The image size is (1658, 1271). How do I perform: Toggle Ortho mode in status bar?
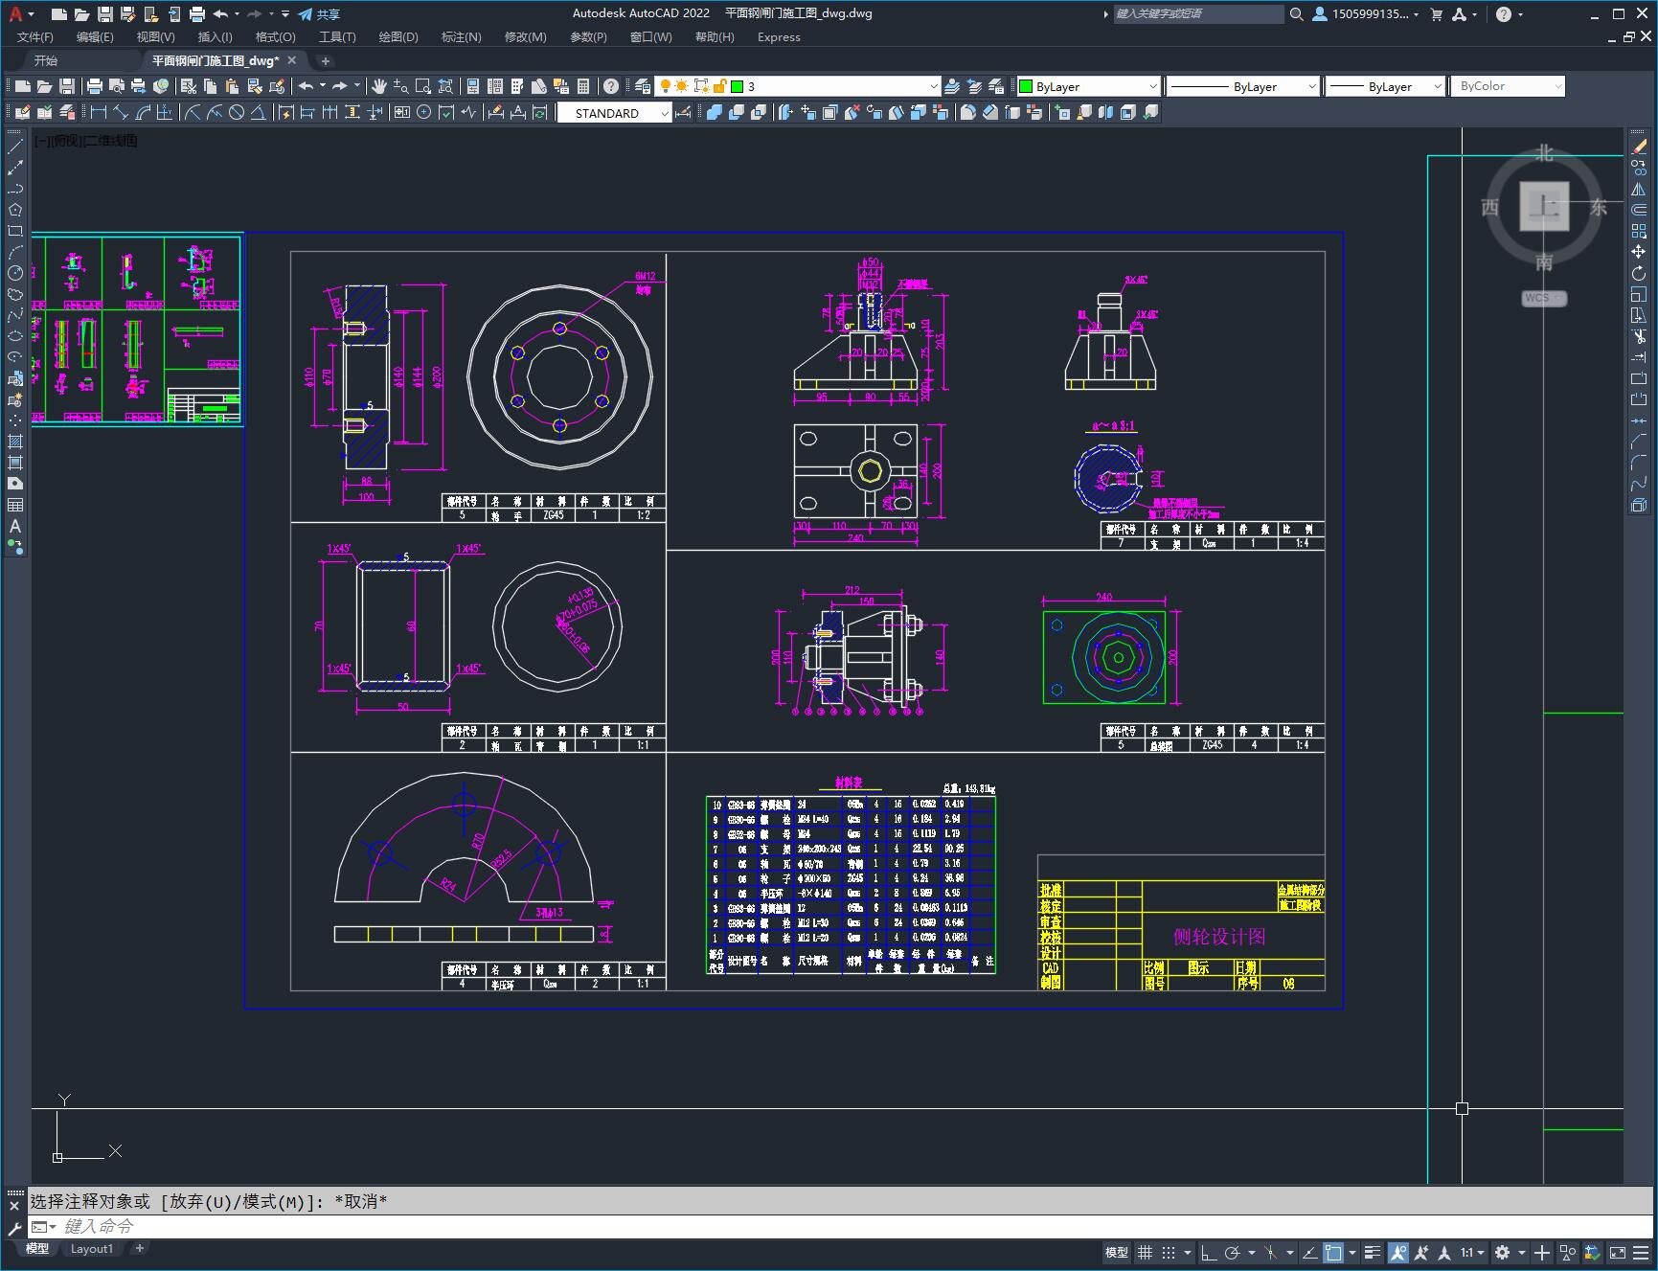coord(1209,1252)
